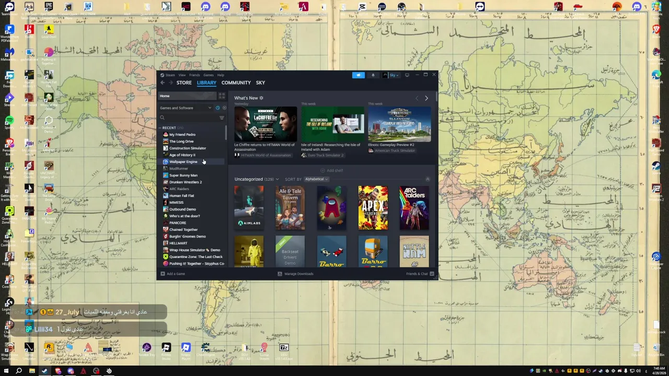
Task: Select Wallpaper Engine in the recent list
Action: (x=192, y=162)
